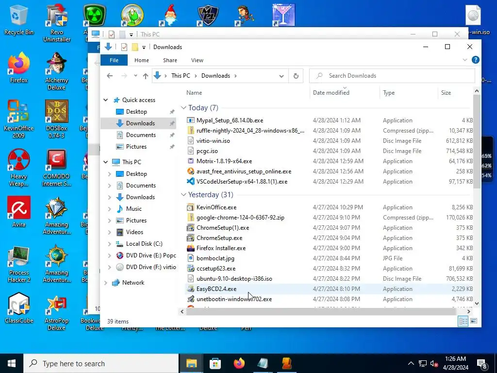Click in Search Downloads field
497x373 pixels.
click(392, 76)
